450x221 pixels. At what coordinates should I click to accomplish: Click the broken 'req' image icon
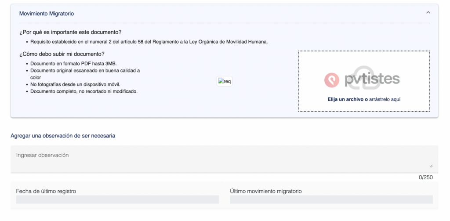click(224, 81)
